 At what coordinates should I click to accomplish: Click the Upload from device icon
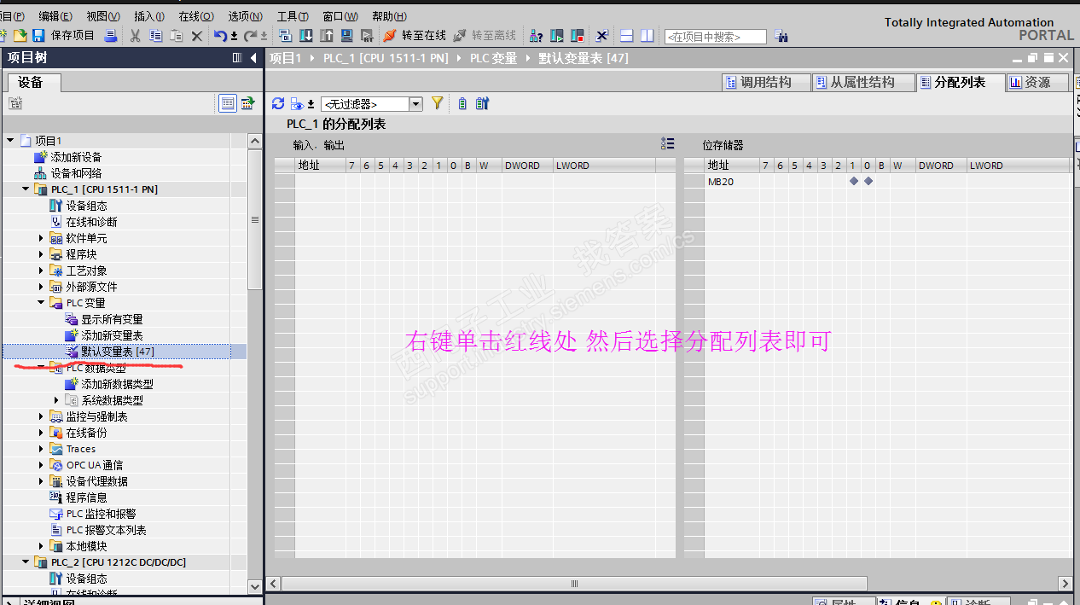click(327, 36)
